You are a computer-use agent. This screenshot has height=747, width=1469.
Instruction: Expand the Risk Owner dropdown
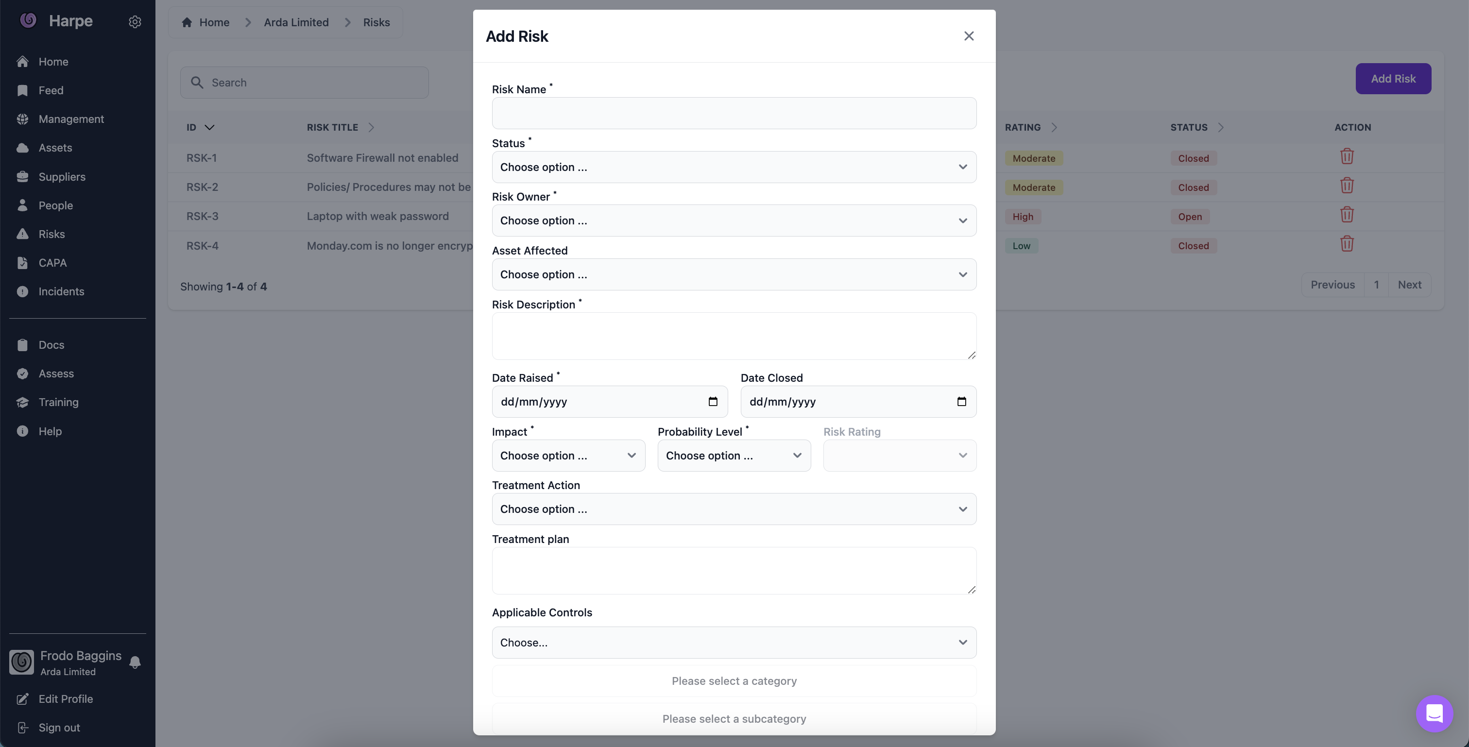click(734, 221)
